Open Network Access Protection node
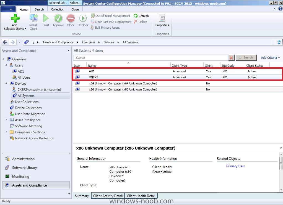Screen dimensions: 283x205 (x=35, y=138)
